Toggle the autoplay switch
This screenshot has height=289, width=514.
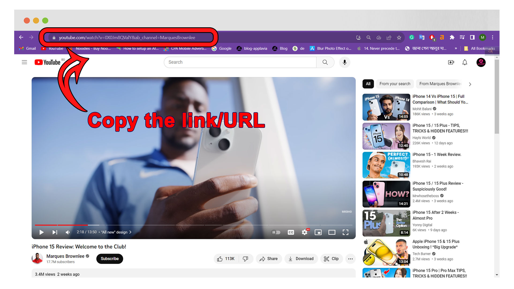click(276, 232)
